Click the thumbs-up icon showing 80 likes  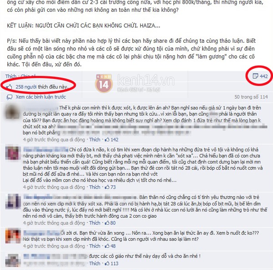click(x=107, y=223)
